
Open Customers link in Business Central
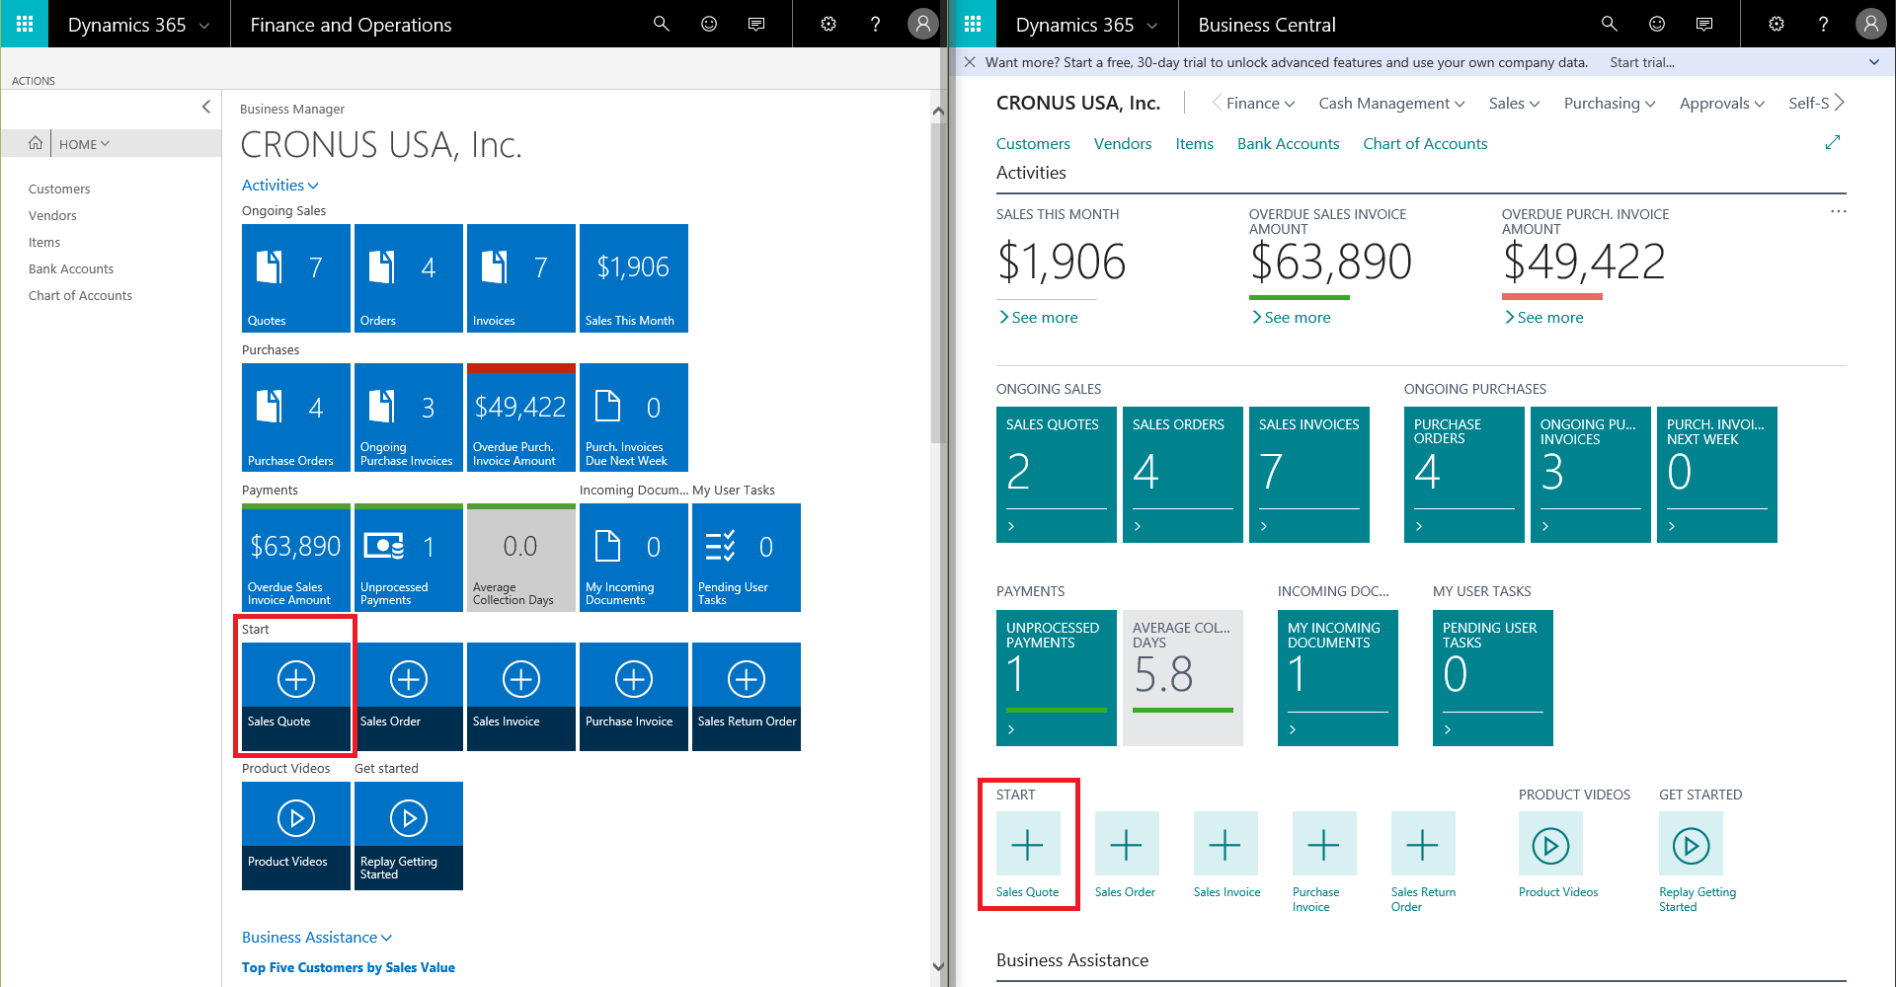tap(1033, 143)
